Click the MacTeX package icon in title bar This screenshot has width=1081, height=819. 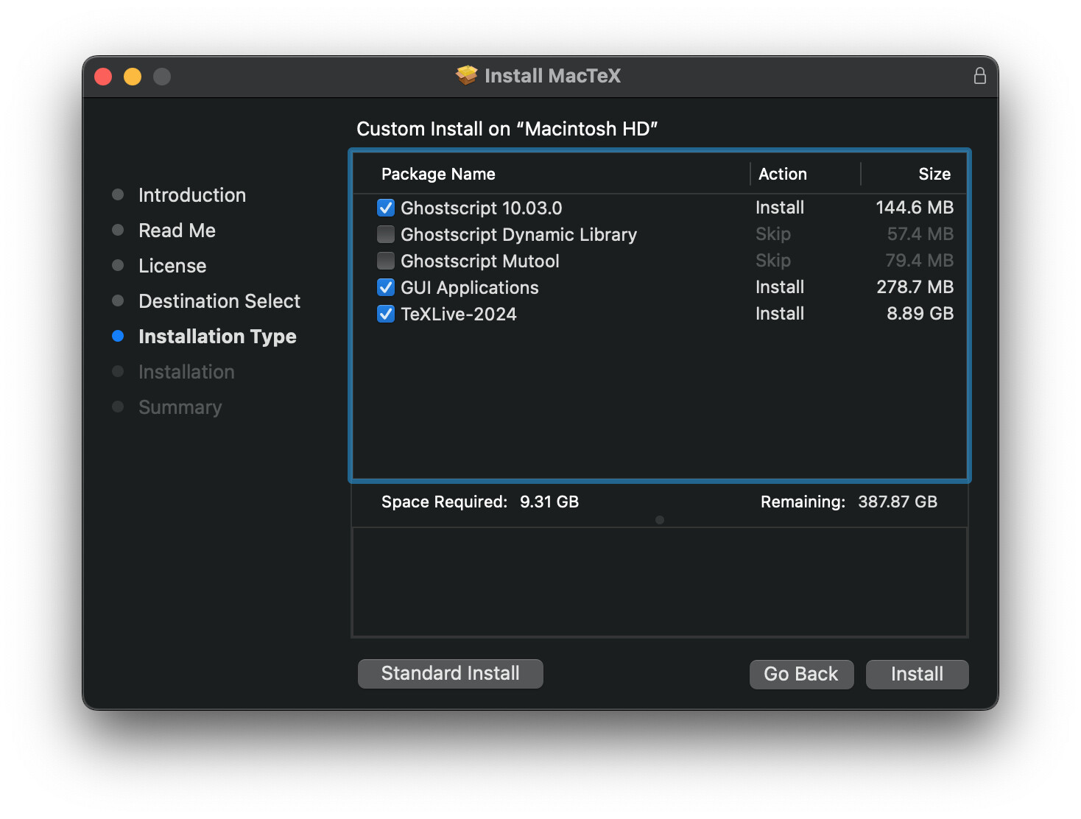tap(466, 75)
